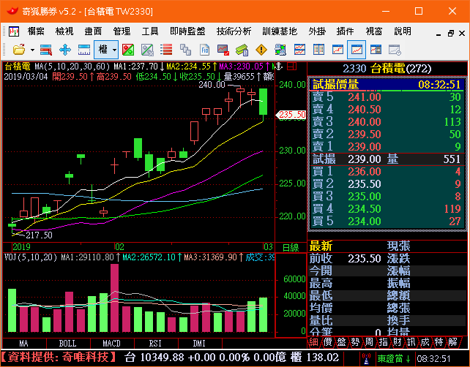Click the red window layout icon above the chart

(x=291, y=66)
